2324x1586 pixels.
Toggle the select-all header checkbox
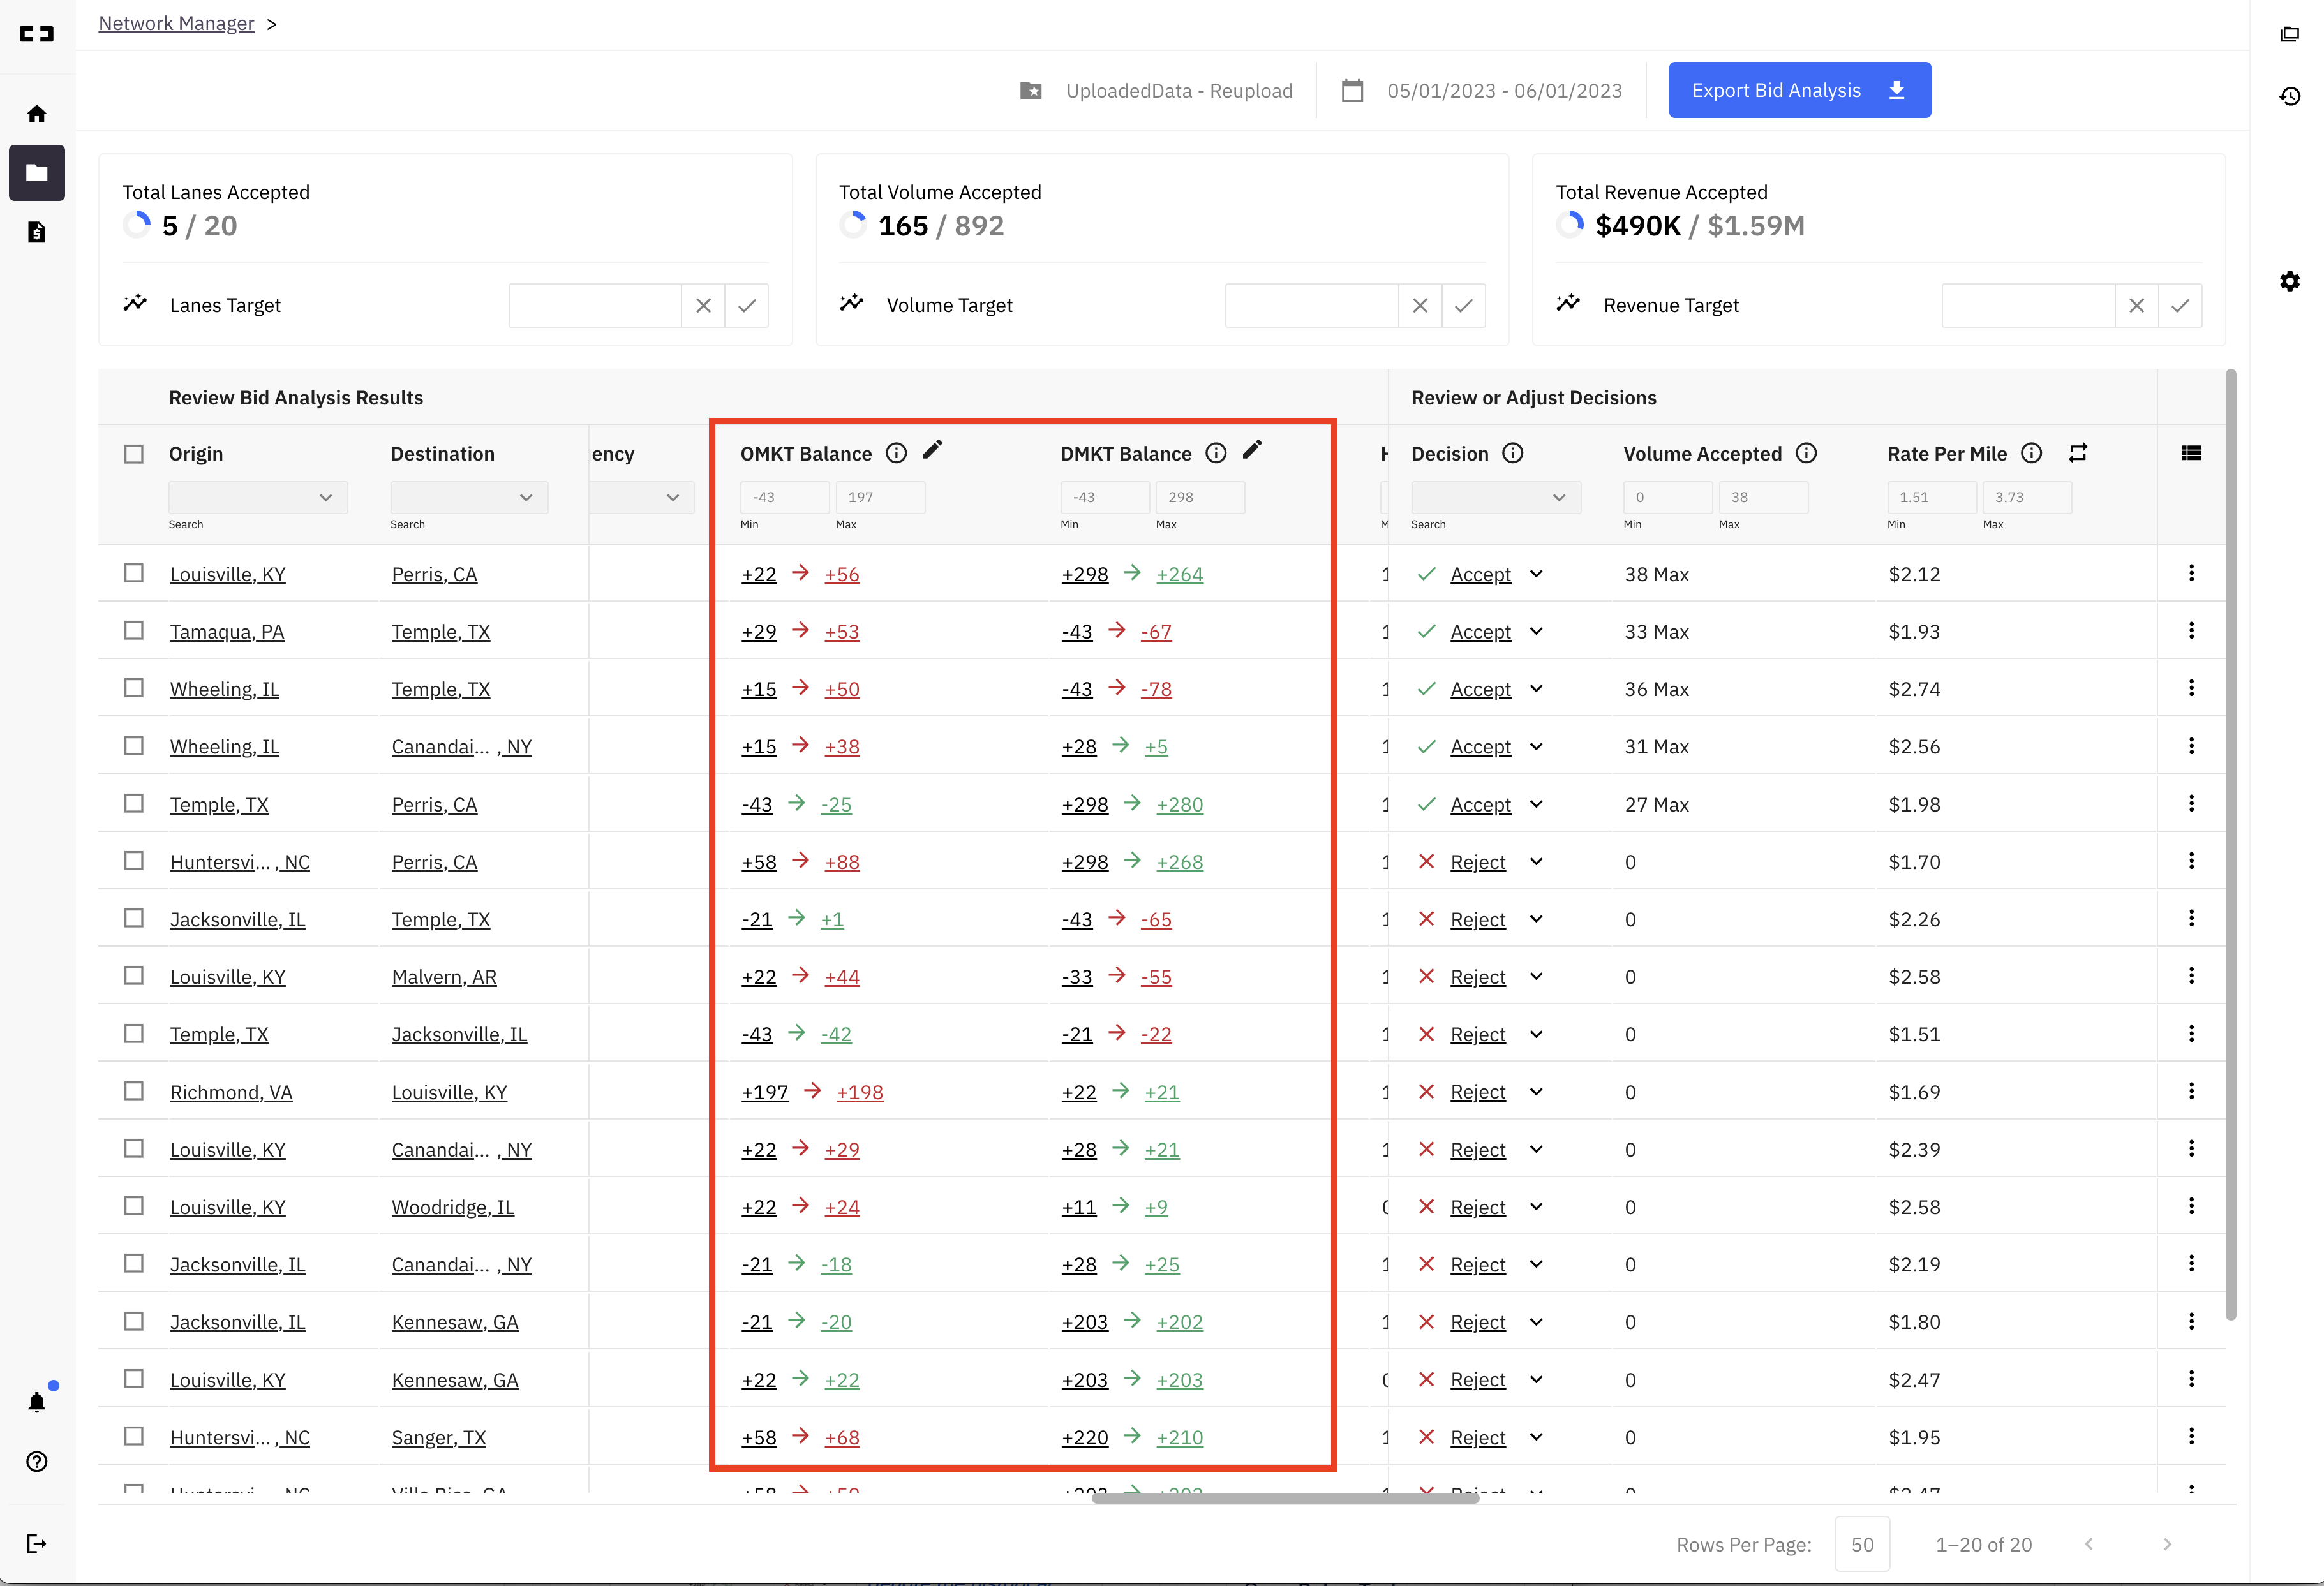[134, 454]
